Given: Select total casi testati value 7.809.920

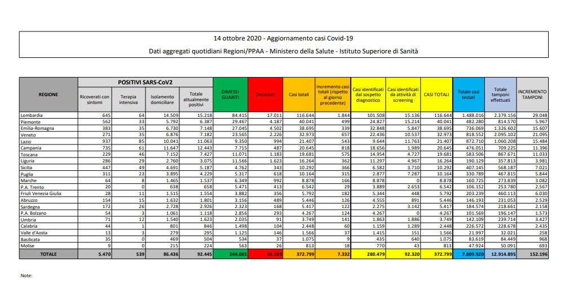Looking at the screenshot, I should pyautogui.click(x=472, y=254).
